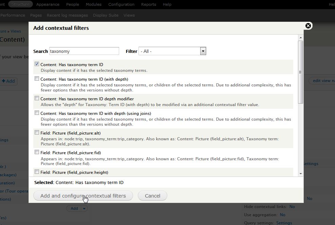Check Has taxonomy term ID with depth (using joins)
335x225 pixels.
pos(37,113)
